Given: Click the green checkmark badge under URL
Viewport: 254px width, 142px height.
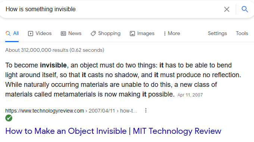Looking at the screenshot, I should click(x=9, y=118).
